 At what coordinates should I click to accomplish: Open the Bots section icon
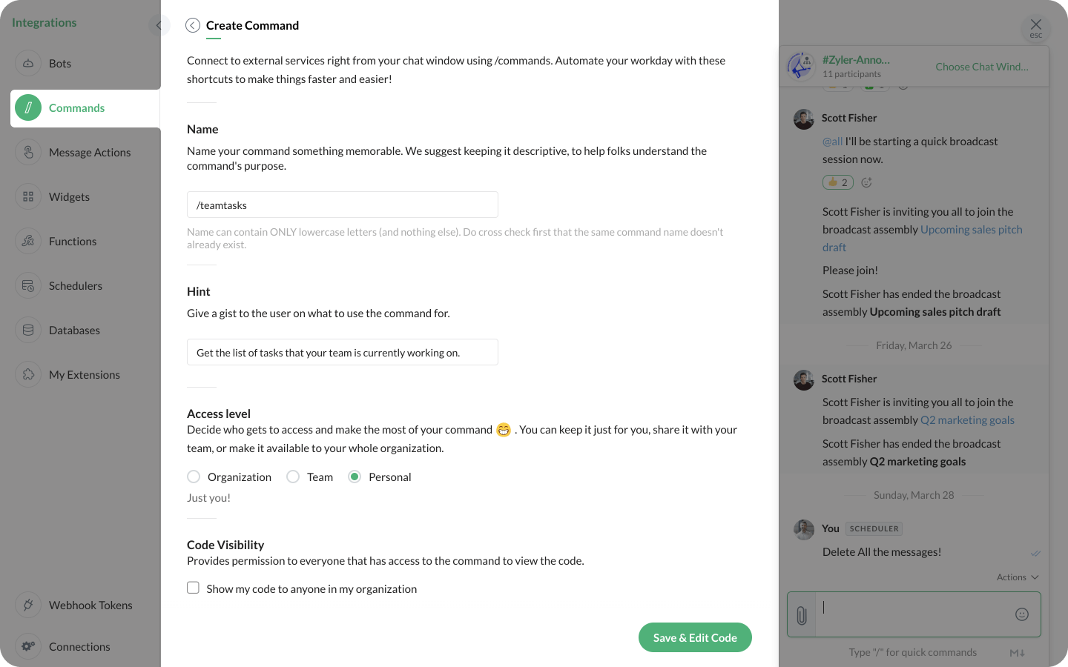click(x=28, y=64)
